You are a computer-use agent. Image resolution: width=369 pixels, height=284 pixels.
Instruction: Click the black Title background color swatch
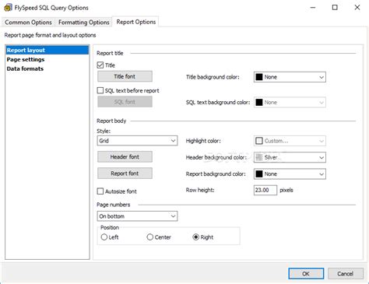point(259,77)
